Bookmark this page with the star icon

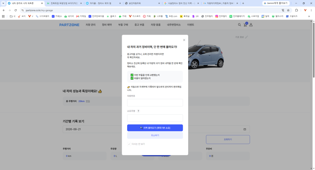tap(288, 11)
